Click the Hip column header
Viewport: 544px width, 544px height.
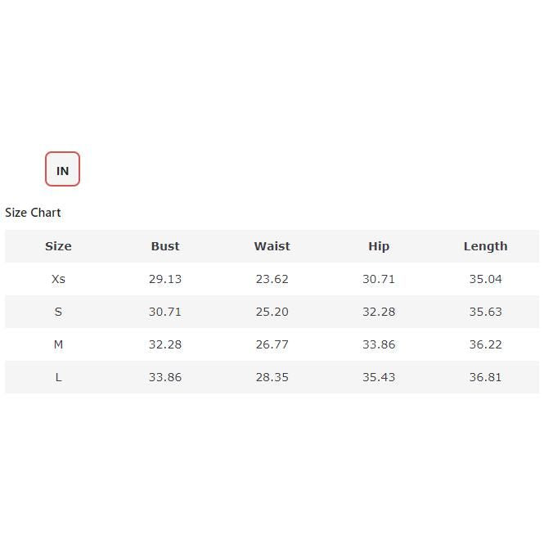379,246
